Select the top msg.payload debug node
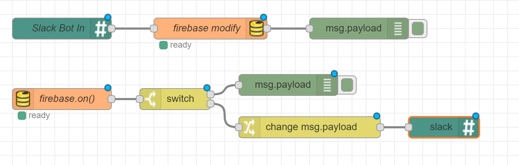 359,29
